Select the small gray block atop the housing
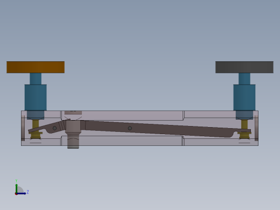Viewport: 280px width, 210px height. point(73,113)
